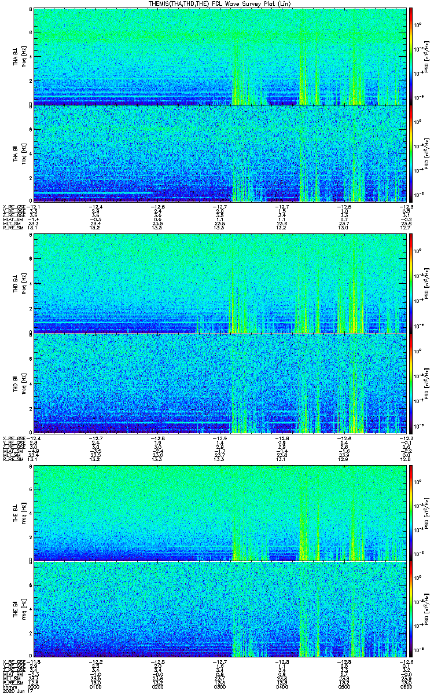Click the 0300 time tick label
Screen dimensions: 434x695
(220, 686)
